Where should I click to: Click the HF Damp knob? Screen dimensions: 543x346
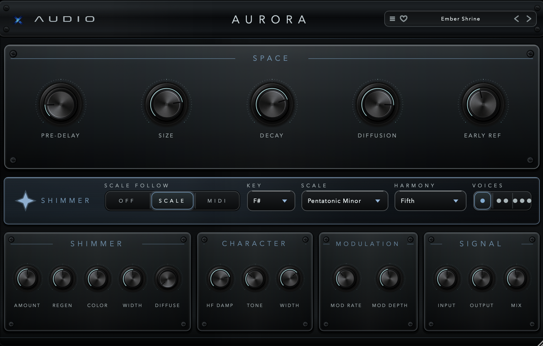coord(220,278)
